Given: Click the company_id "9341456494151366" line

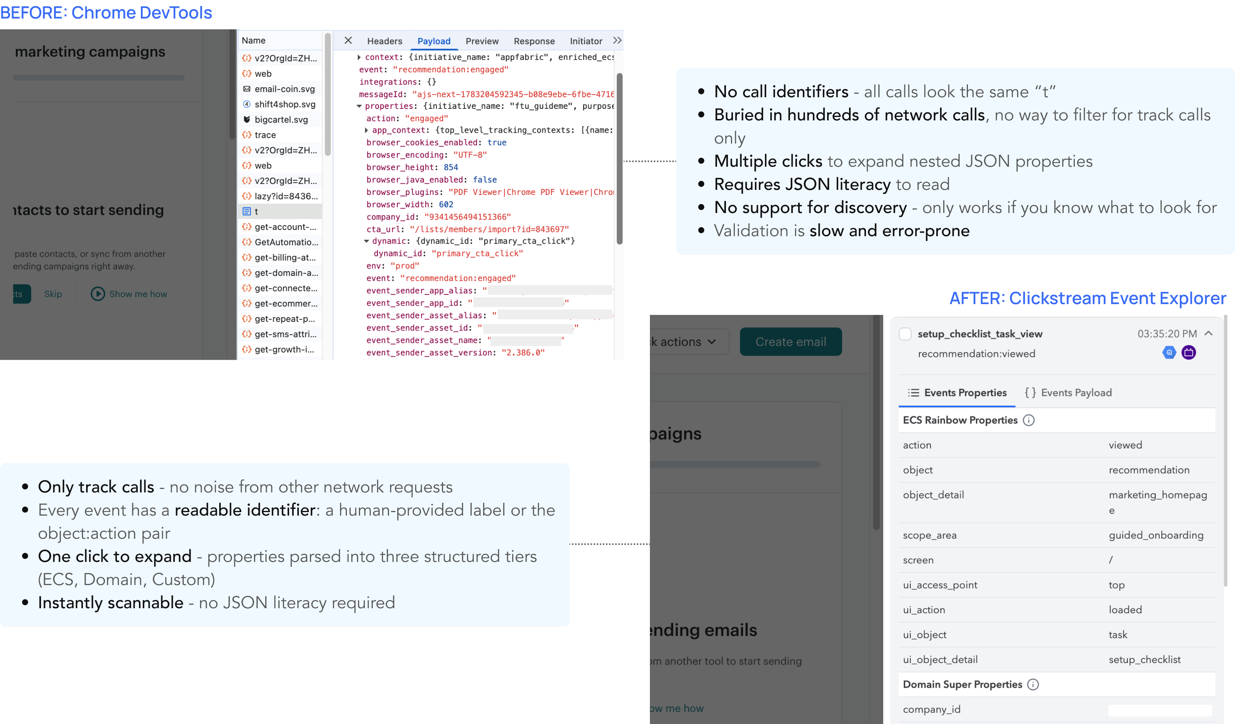Looking at the screenshot, I should pyautogui.click(x=439, y=217).
